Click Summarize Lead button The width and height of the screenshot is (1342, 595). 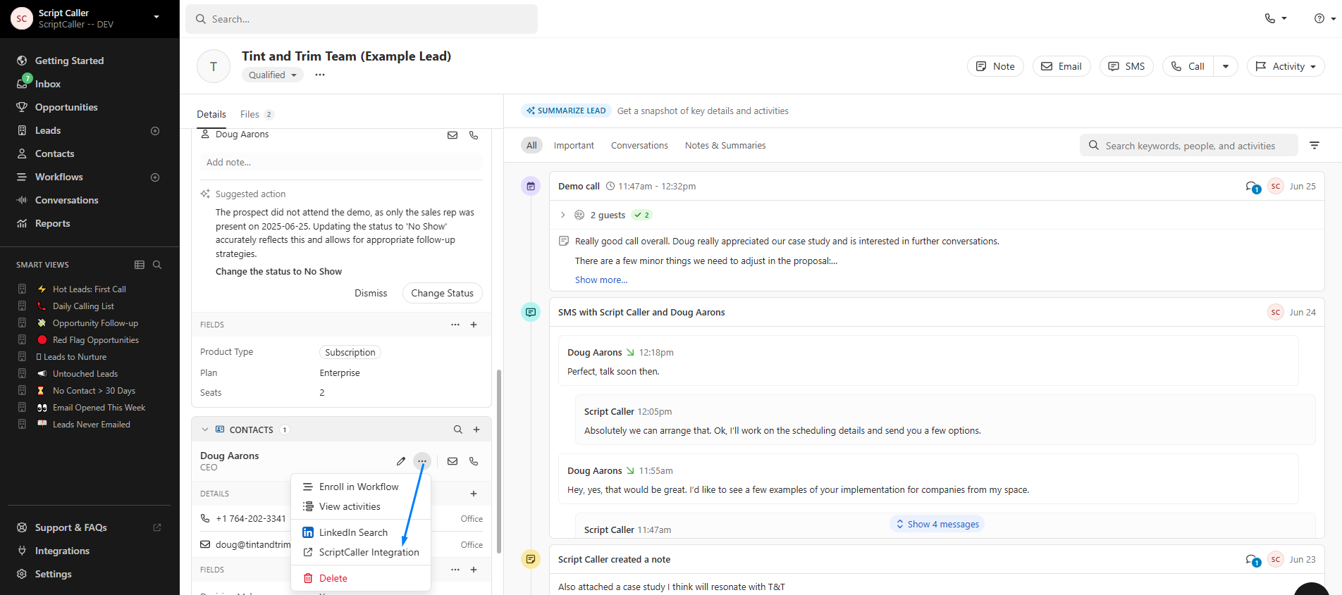point(566,111)
